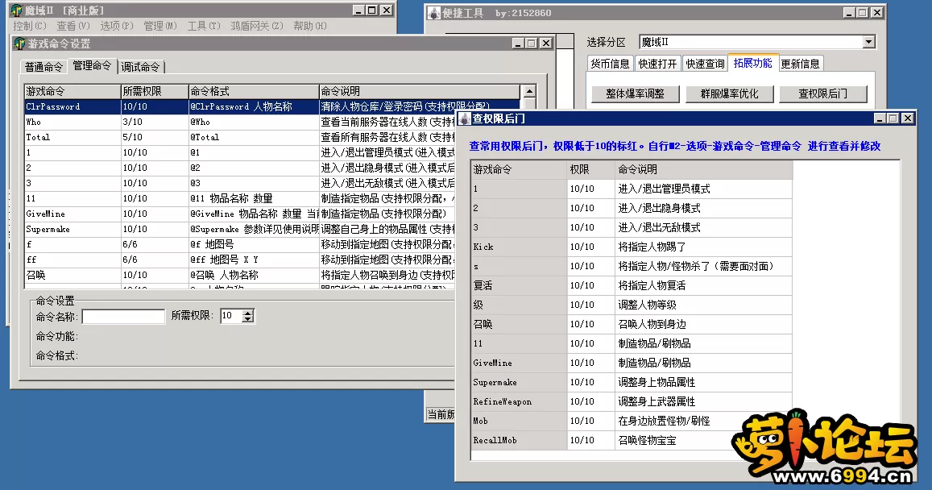Switch to the 普通命令 tab
This screenshot has width=932, height=490.
[43, 67]
